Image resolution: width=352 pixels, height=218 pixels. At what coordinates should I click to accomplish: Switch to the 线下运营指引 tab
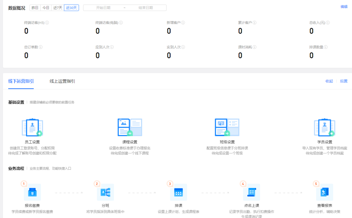pyautogui.click(x=21, y=81)
